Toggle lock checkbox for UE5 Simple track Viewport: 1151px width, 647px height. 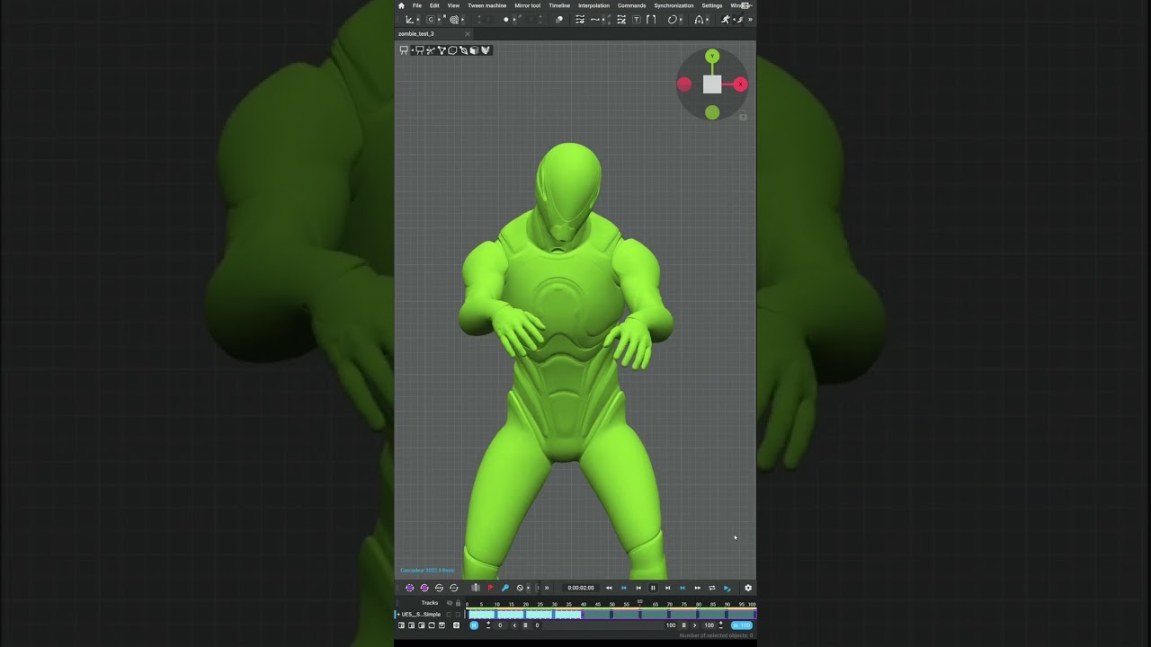[458, 615]
